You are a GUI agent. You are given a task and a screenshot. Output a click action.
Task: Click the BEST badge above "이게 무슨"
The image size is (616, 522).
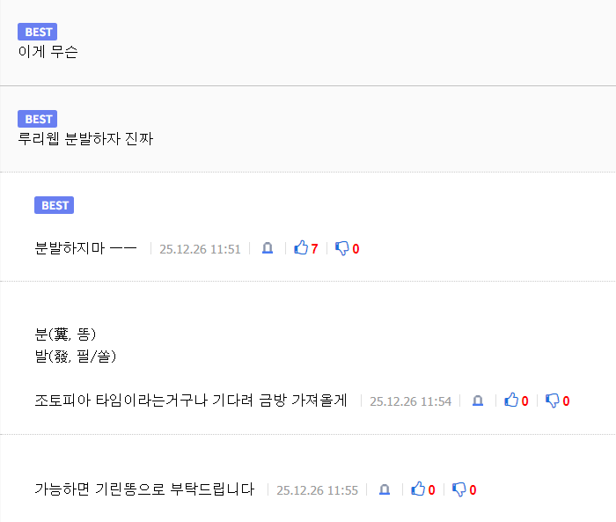[37, 33]
